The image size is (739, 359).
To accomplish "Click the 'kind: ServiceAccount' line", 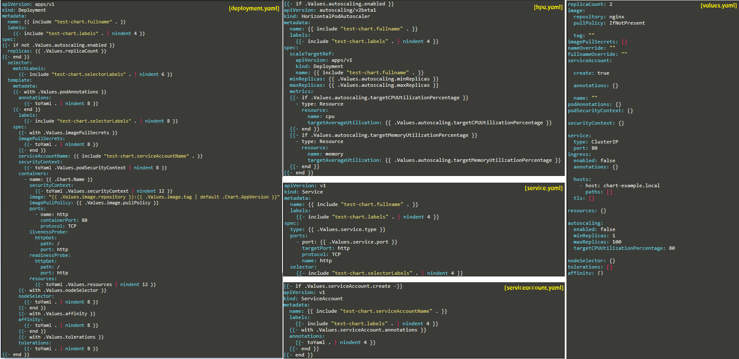I will (313, 299).
